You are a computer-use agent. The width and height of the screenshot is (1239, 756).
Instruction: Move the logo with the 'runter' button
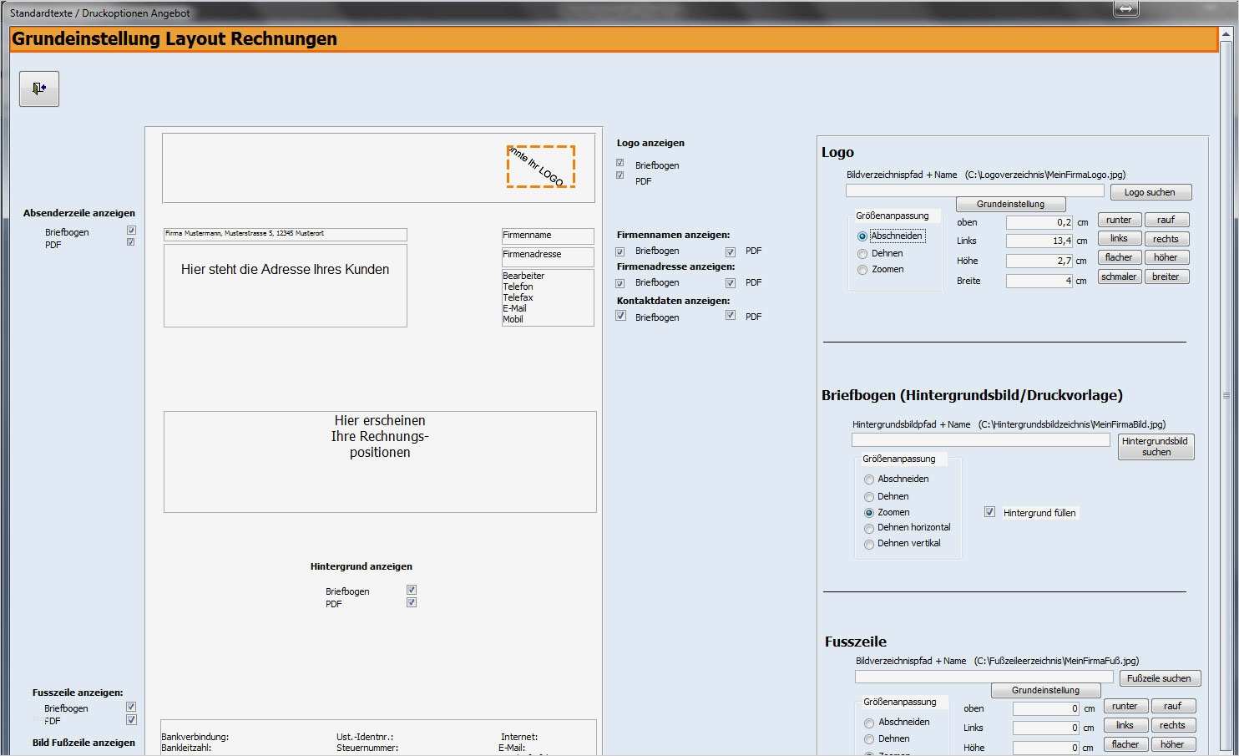click(x=1119, y=219)
